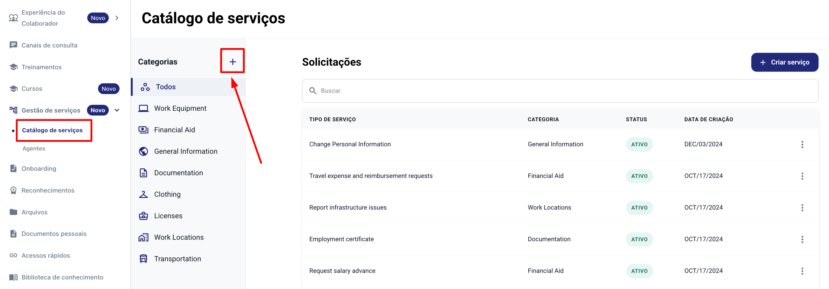Image resolution: width=829 pixels, height=289 pixels.
Task: Click the Financial Aid money icon
Action: [143, 130]
